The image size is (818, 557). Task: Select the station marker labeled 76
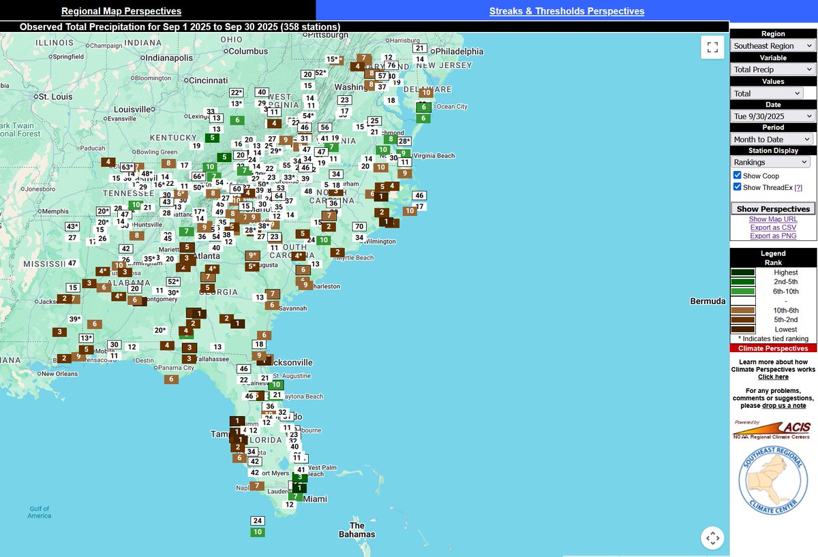coord(391,65)
